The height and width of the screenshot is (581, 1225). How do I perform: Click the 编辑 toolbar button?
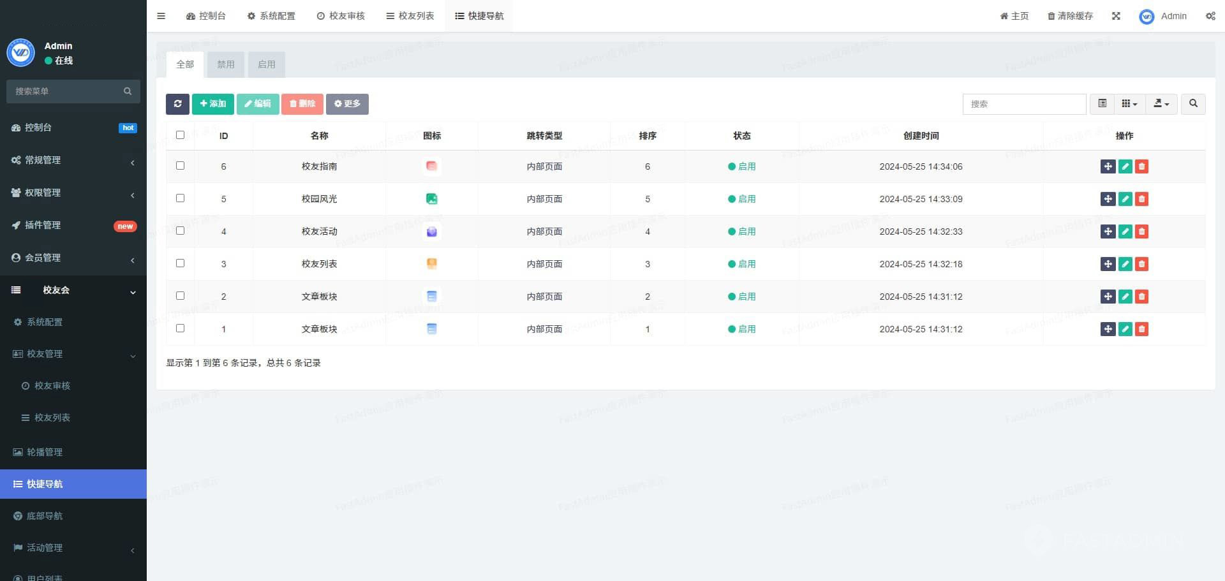coord(258,104)
